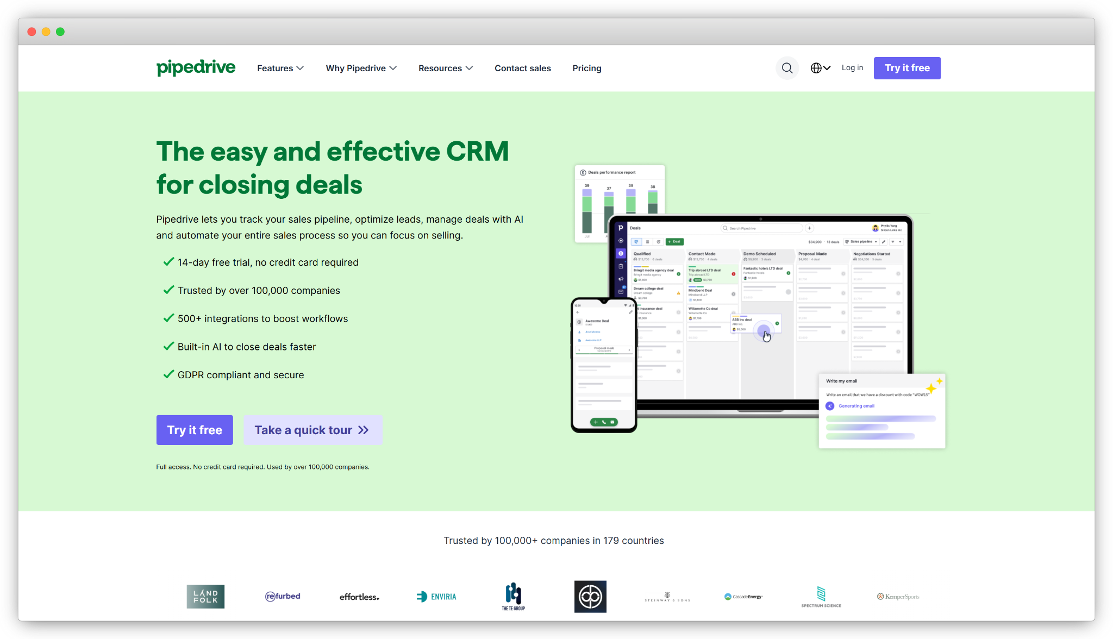Click The TE Group logo
The height and width of the screenshot is (639, 1113).
pyautogui.click(x=514, y=597)
